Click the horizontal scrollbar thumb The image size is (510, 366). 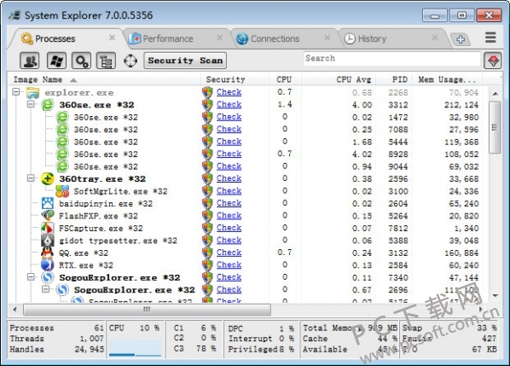147,310
